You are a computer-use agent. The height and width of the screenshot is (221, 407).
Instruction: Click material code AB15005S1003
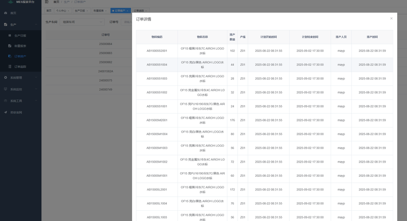(157, 79)
